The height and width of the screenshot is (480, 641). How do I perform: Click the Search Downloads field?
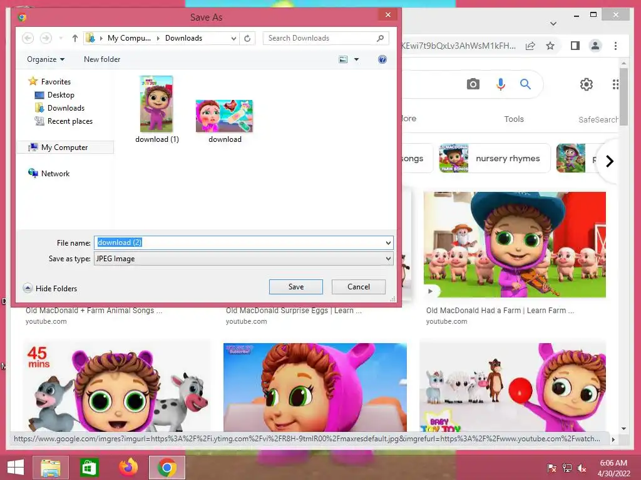326,38
